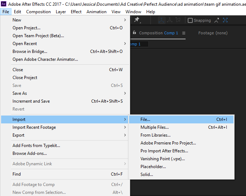Choose Solid... import option
The height and width of the screenshot is (196, 246).
[x=181, y=174]
